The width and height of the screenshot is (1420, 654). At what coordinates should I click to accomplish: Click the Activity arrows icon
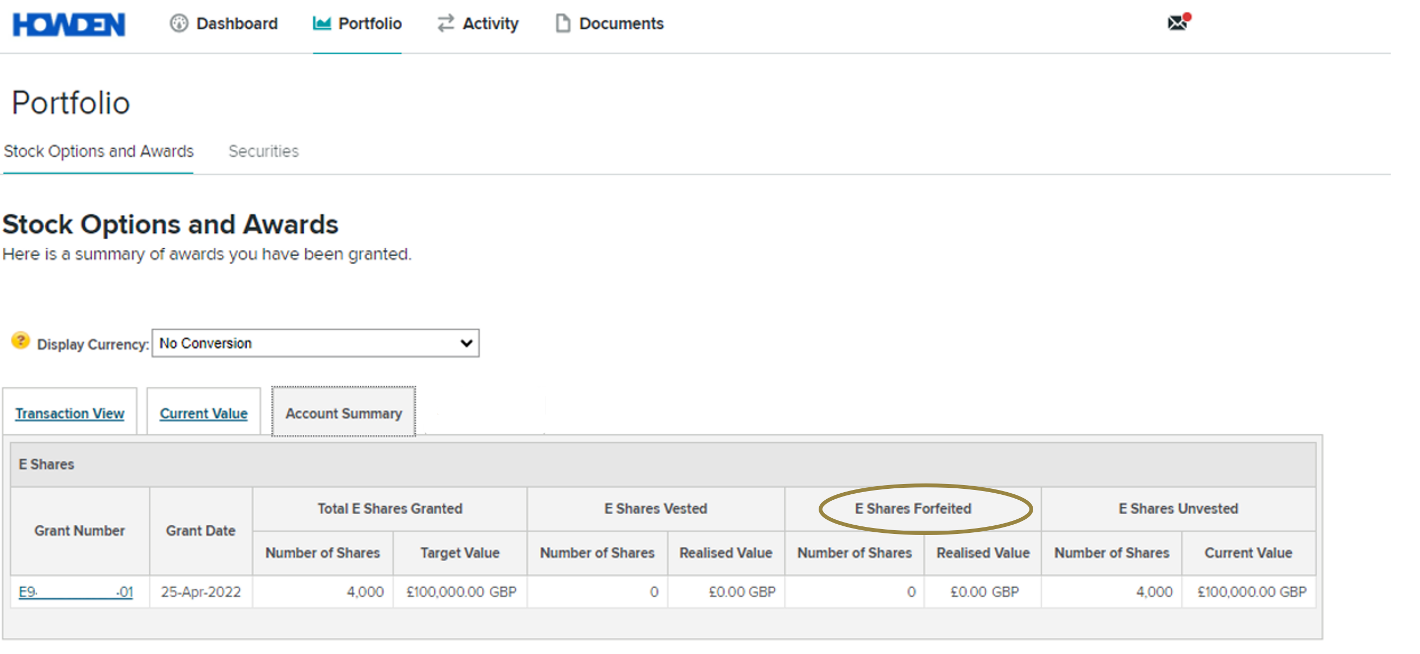(445, 24)
